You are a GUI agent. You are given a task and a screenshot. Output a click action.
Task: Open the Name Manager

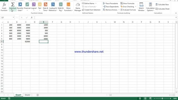[78, 7]
